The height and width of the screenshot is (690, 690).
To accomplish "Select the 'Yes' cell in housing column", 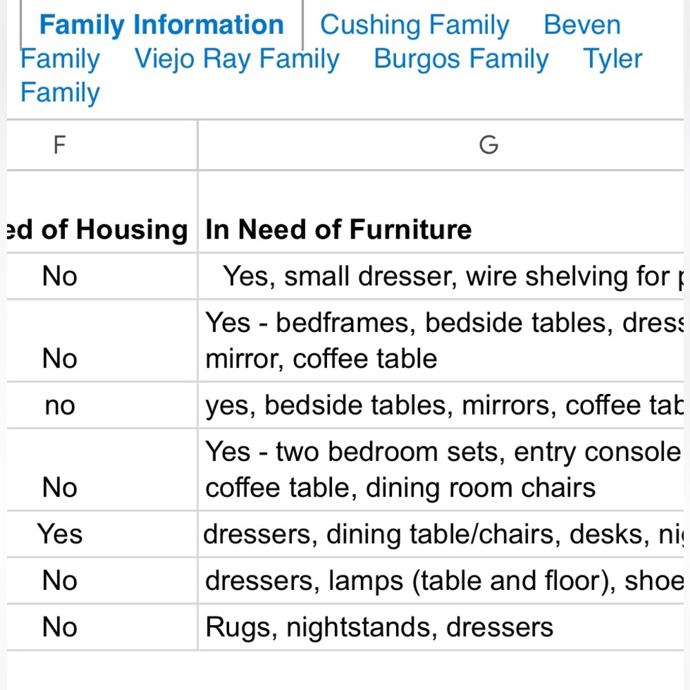I will point(102,534).
